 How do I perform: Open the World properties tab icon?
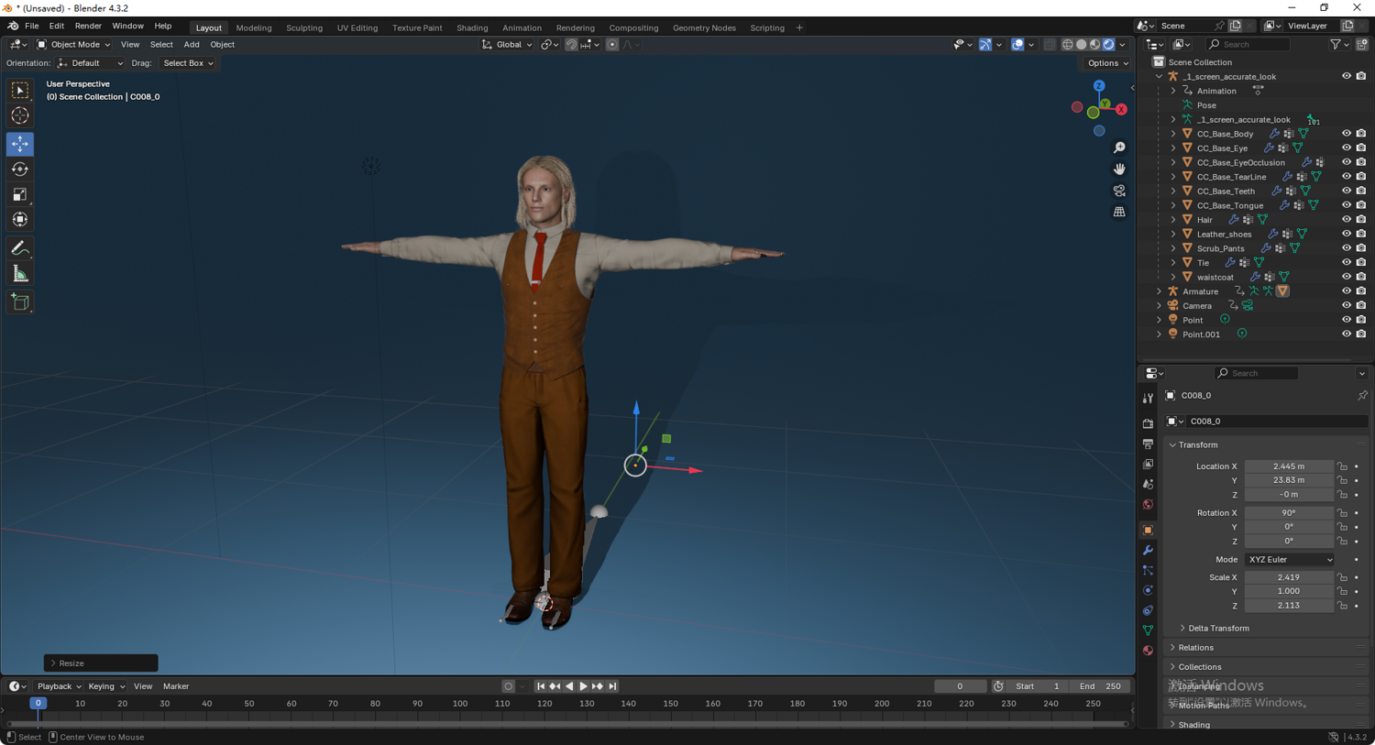(x=1148, y=504)
